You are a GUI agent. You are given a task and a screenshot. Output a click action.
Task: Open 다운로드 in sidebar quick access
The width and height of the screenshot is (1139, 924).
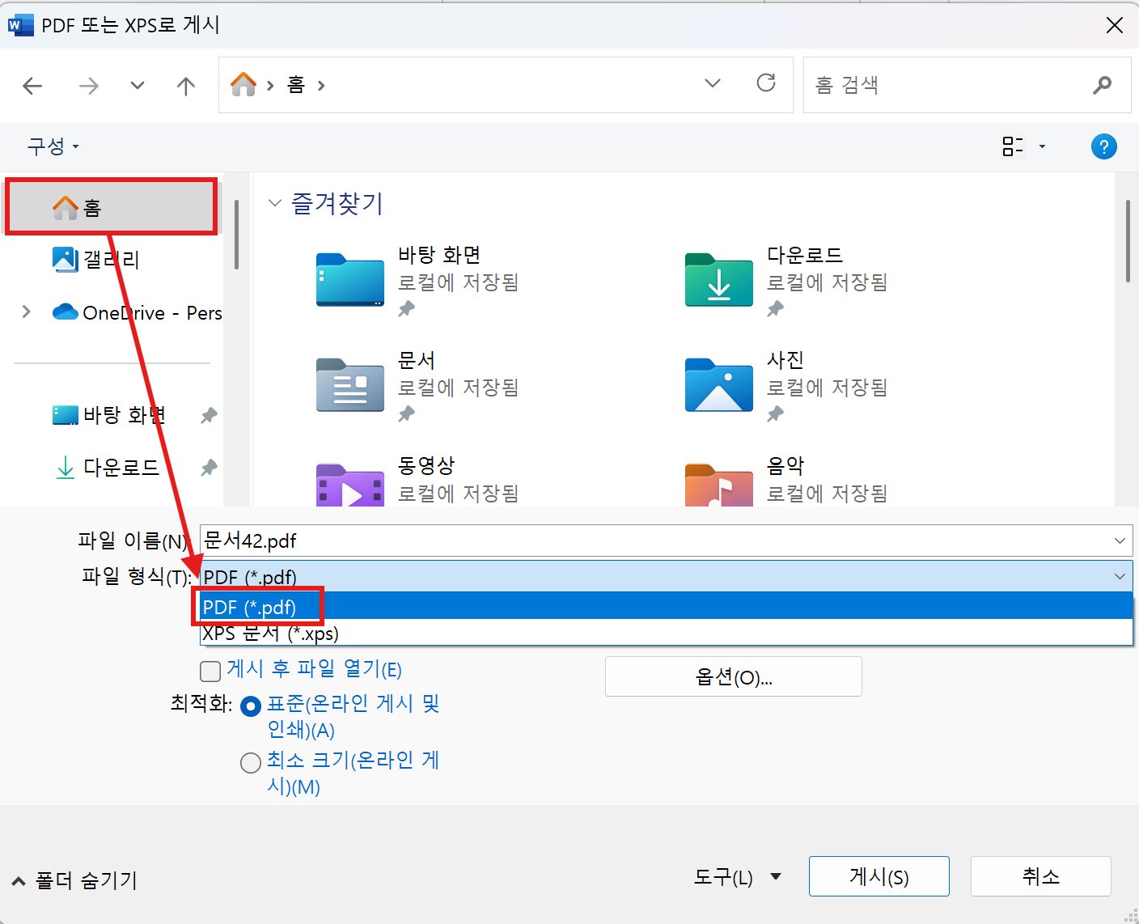[x=108, y=468]
